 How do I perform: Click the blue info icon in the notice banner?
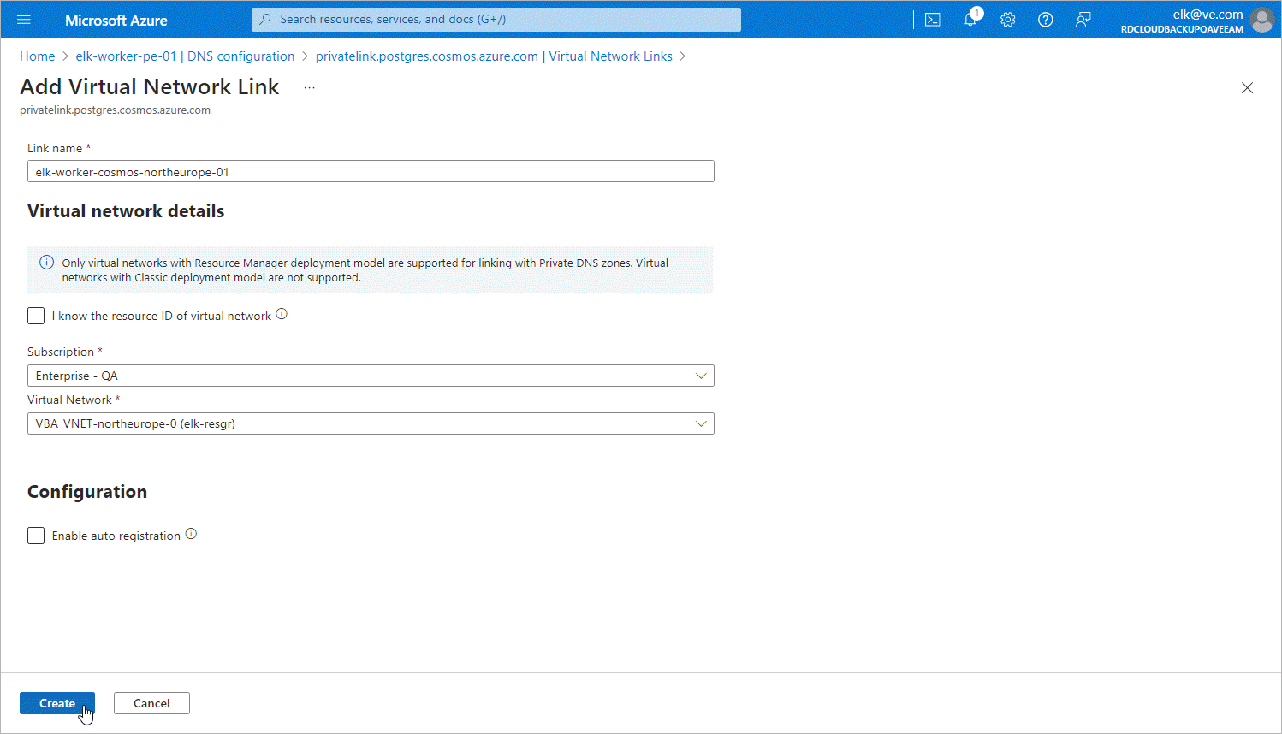tap(47, 263)
